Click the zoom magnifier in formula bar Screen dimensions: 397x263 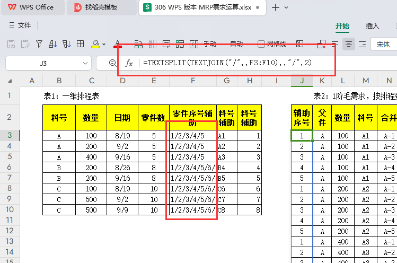click(x=113, y=63)
